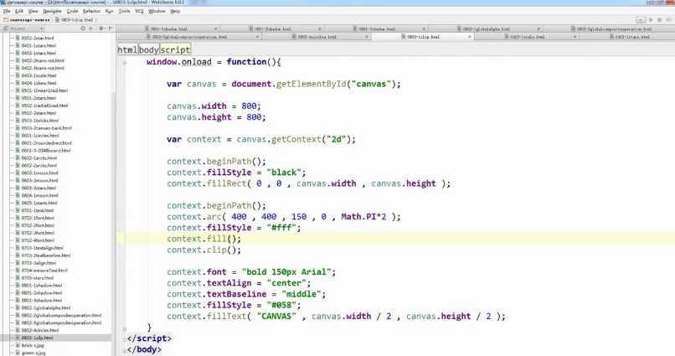Click the body breadcrumb

[x=148, y=50]
